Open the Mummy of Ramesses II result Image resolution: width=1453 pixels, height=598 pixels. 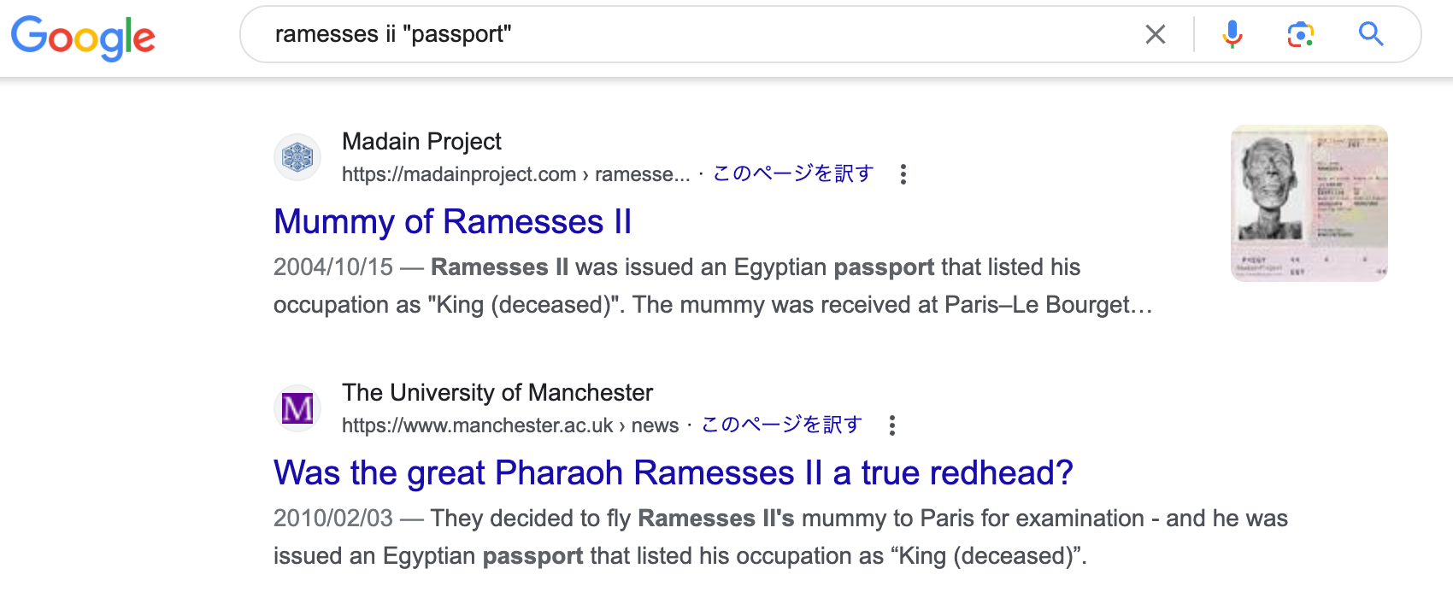453,222
